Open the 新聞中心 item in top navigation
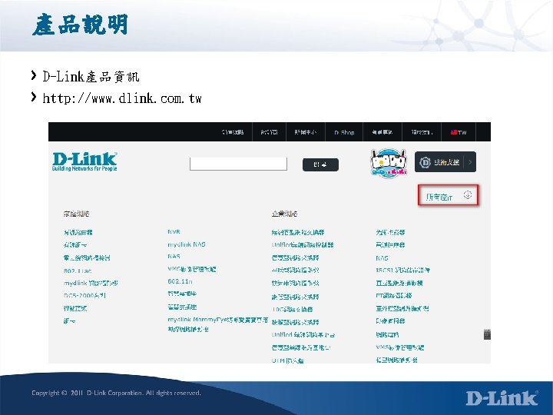 (306, 132)
